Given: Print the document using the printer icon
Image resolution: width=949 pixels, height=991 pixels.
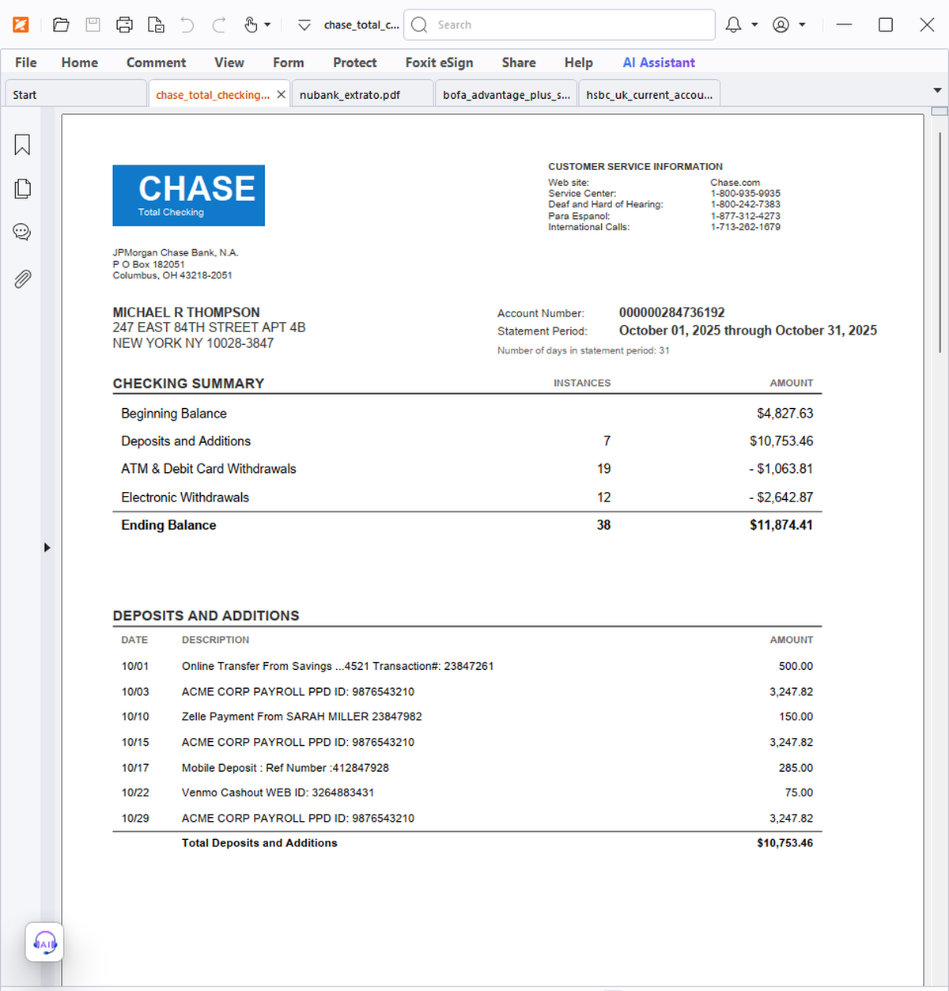Looking at the screenshot, I should (x=124, y=25).
